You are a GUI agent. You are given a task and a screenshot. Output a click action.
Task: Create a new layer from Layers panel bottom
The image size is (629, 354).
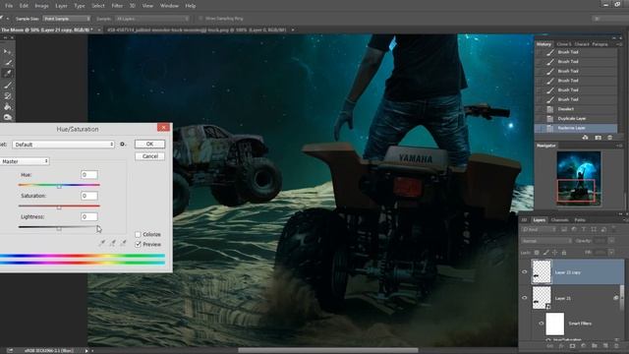[605, 345]
